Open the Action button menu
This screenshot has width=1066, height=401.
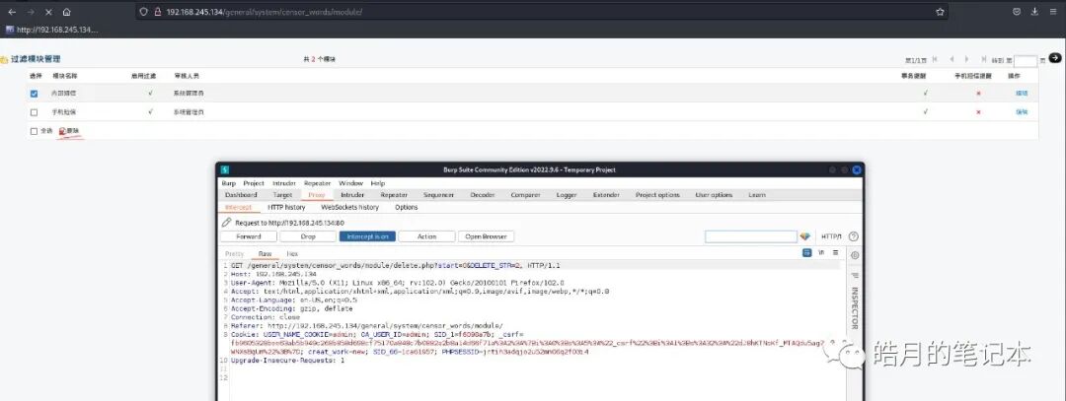point(427,236)
